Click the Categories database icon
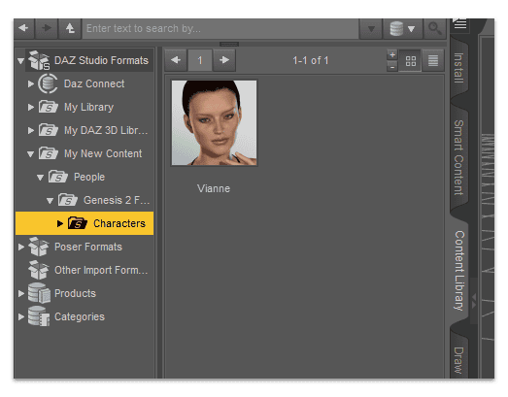 39,316
